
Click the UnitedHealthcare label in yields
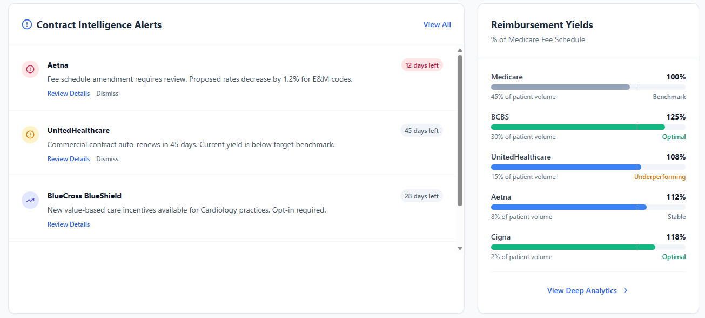(x=521, y=157)
